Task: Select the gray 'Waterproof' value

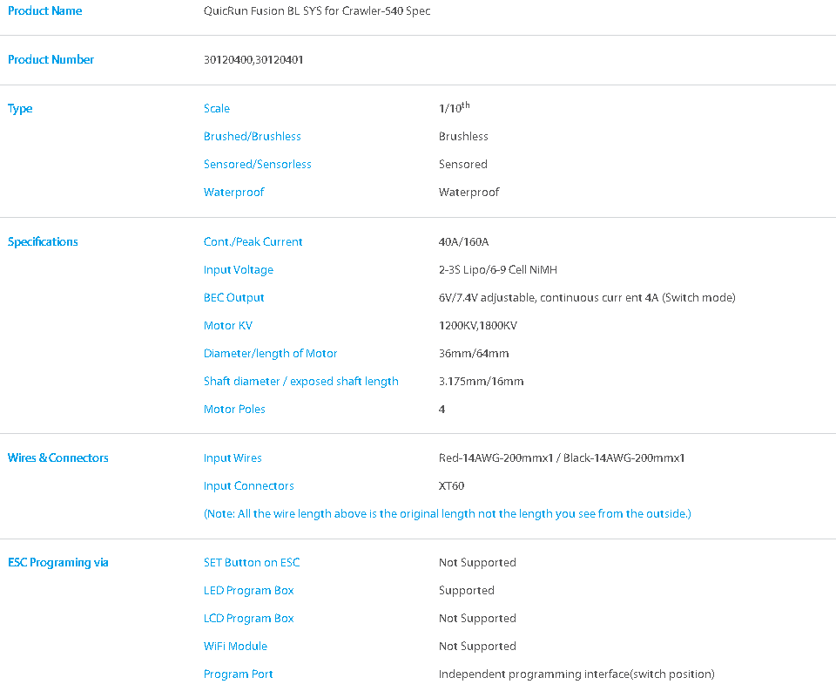Action: click(469, 193)
